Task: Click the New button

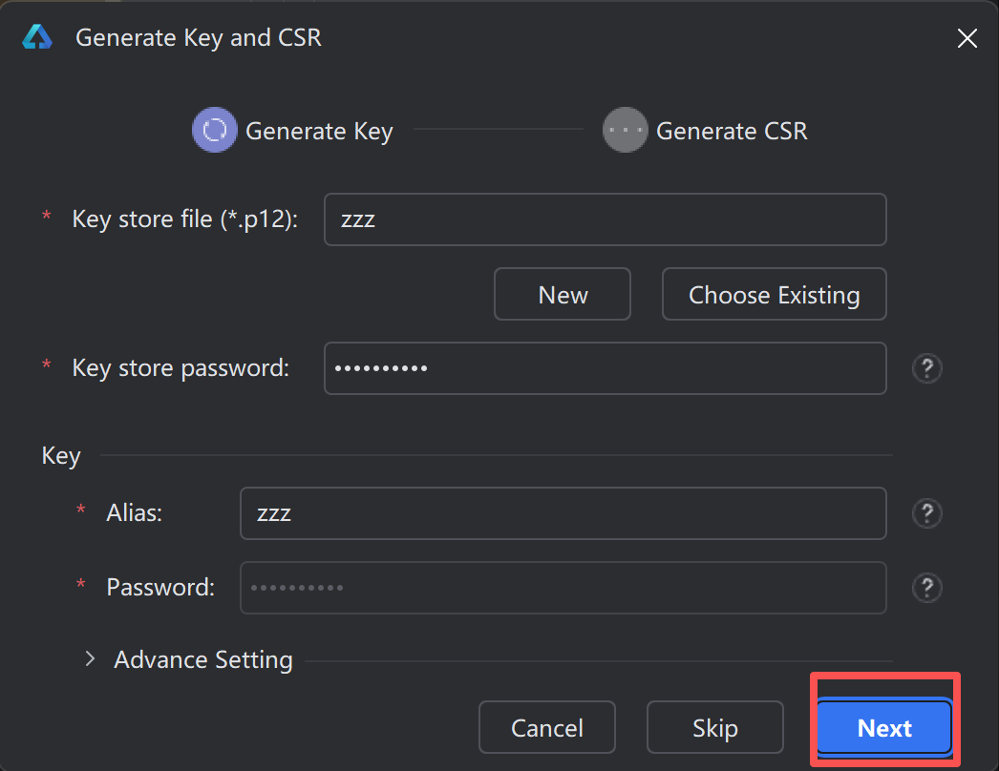Action: point(562,294)
